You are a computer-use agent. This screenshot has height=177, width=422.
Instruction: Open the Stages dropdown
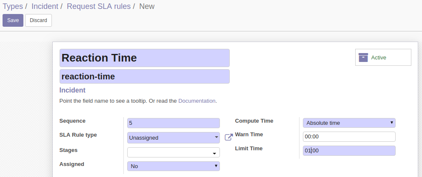point(174,152)
